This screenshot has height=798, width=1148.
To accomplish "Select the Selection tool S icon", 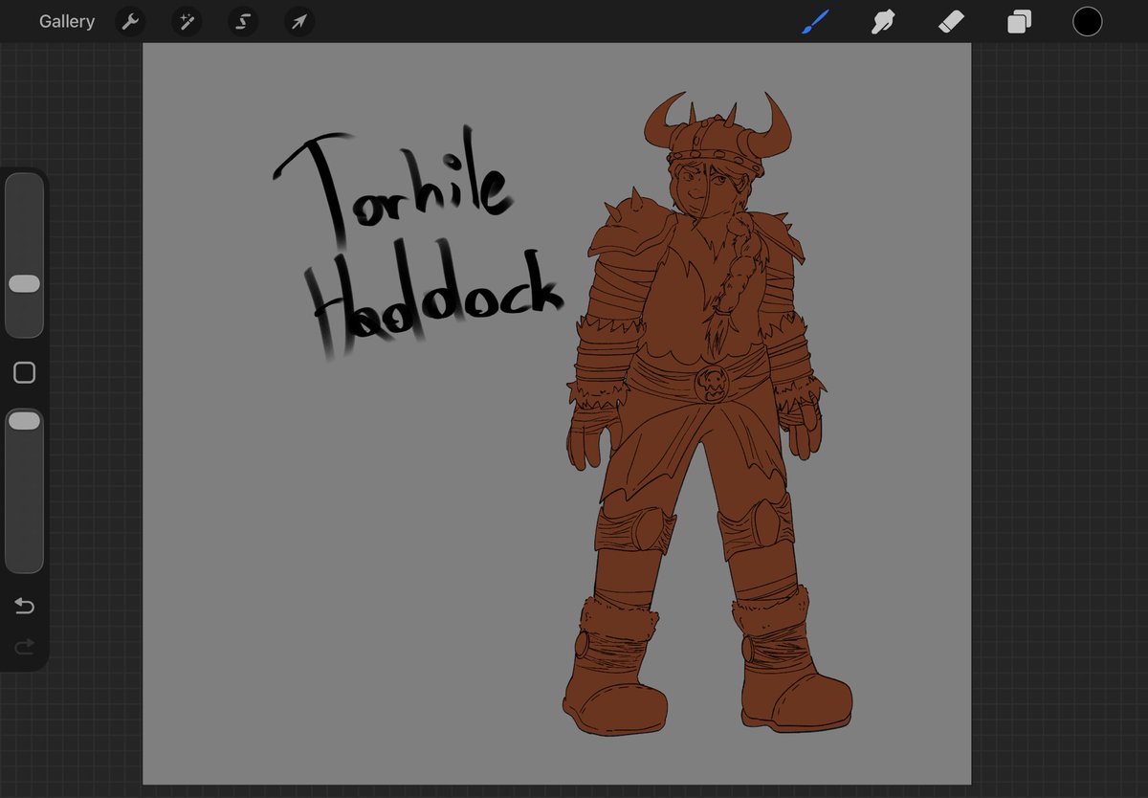I will 243,22.
